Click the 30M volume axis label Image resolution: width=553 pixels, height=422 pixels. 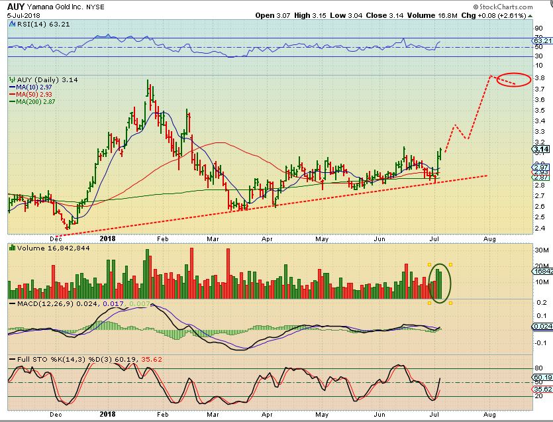point(542,250)
